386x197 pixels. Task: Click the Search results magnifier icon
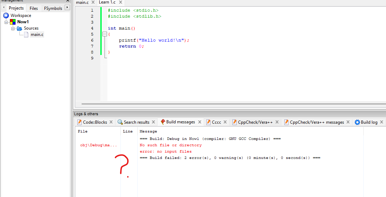[120, 122]
